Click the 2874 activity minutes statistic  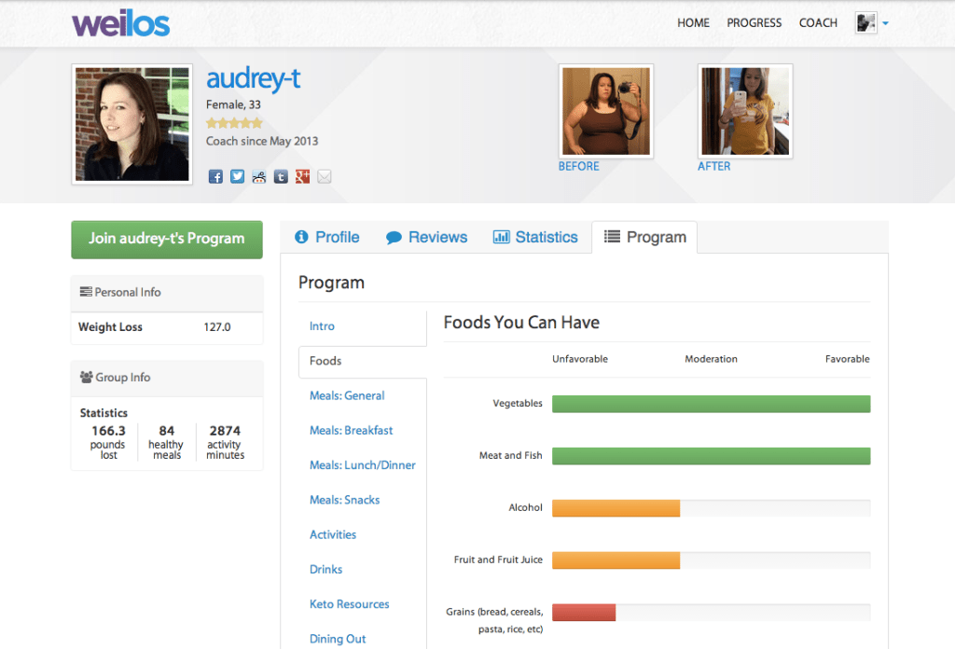[225, 442]
